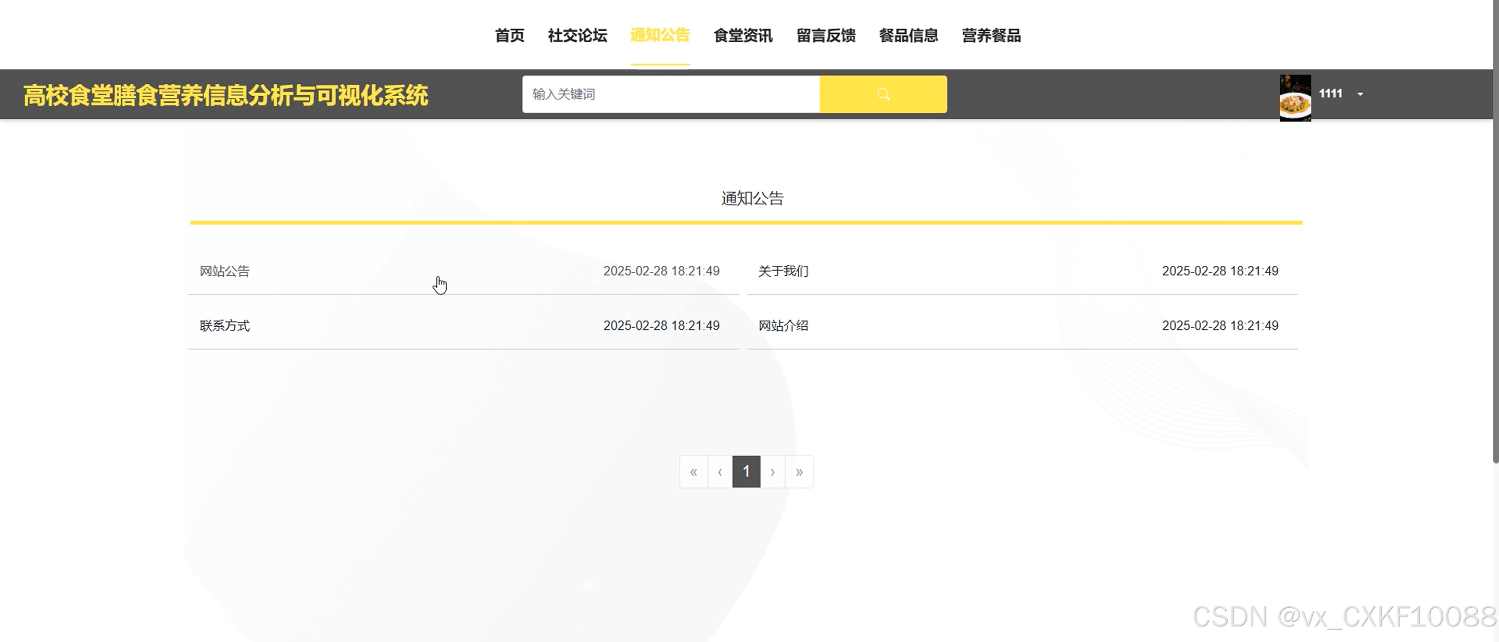Open the 首页 navigation tab
This screenshot has height=642, width=1499.
point(509,35)
